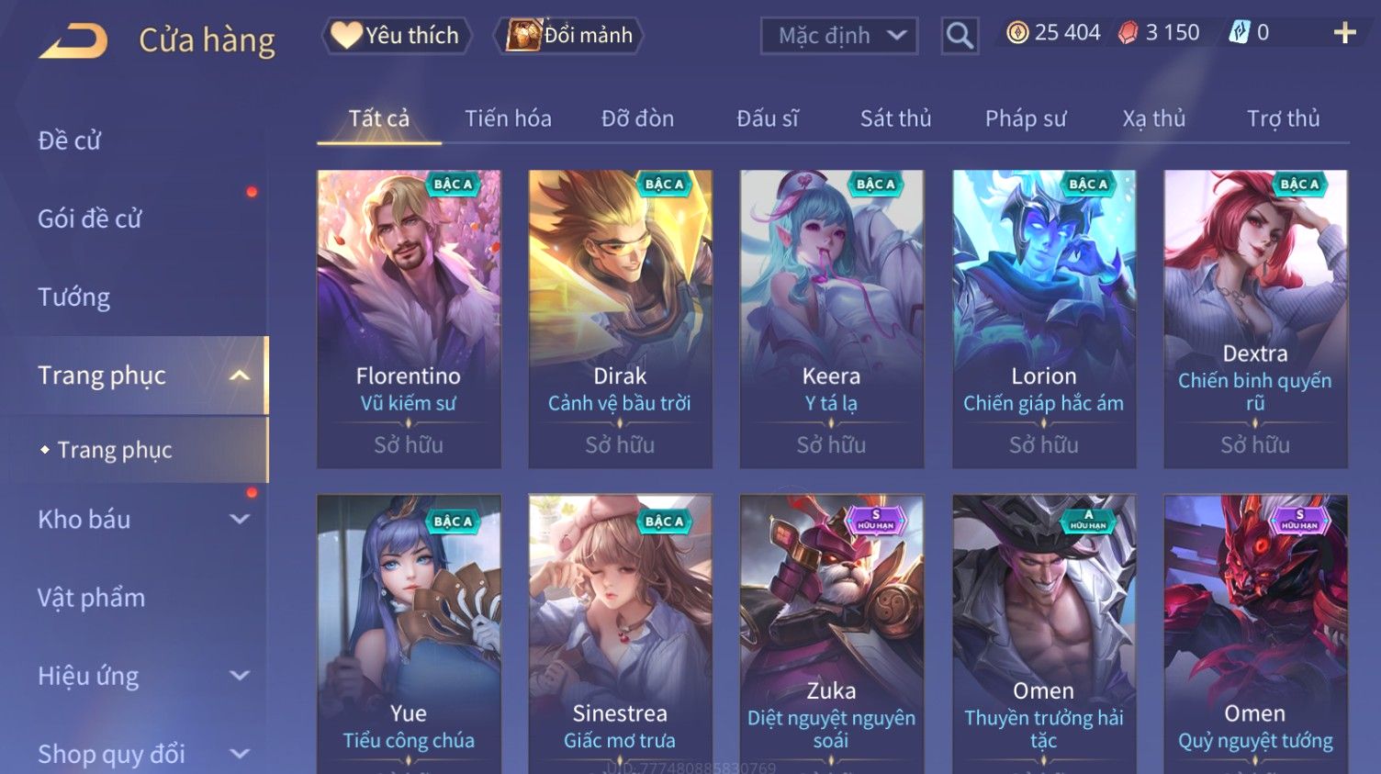Switch to the Sát thủ tab

coord(895,118)
